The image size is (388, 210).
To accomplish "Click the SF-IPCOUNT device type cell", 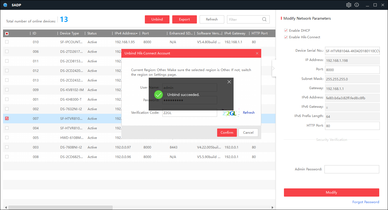I will tap(71, 42).
